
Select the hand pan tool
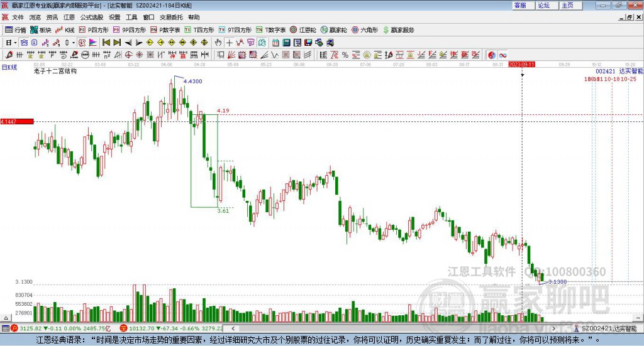[x=218, y=43]
